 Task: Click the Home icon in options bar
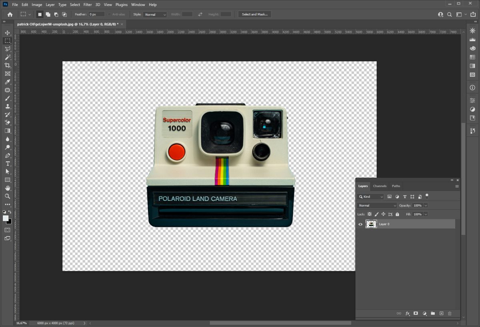[10, 14]
